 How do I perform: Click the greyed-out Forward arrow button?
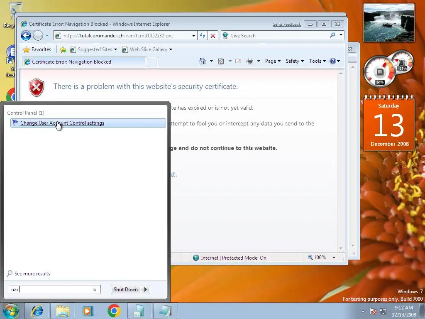38,36
